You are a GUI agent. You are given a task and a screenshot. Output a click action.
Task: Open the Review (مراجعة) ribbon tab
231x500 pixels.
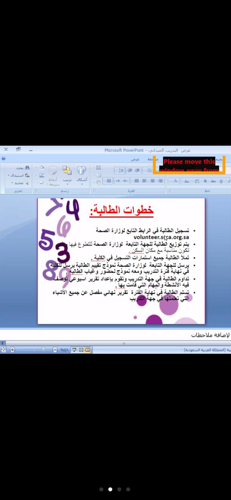click(152, 159)
